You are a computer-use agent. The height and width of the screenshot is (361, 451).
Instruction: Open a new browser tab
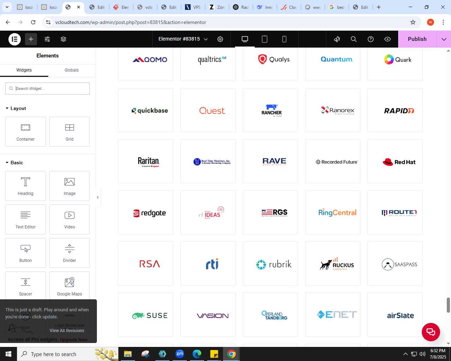(379, 7)
